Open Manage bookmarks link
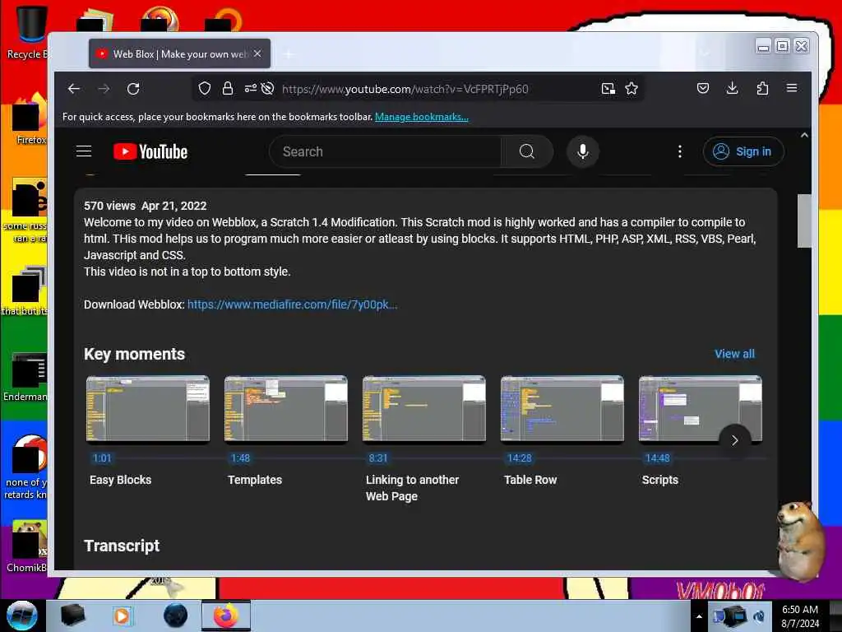 pos(422,117)
